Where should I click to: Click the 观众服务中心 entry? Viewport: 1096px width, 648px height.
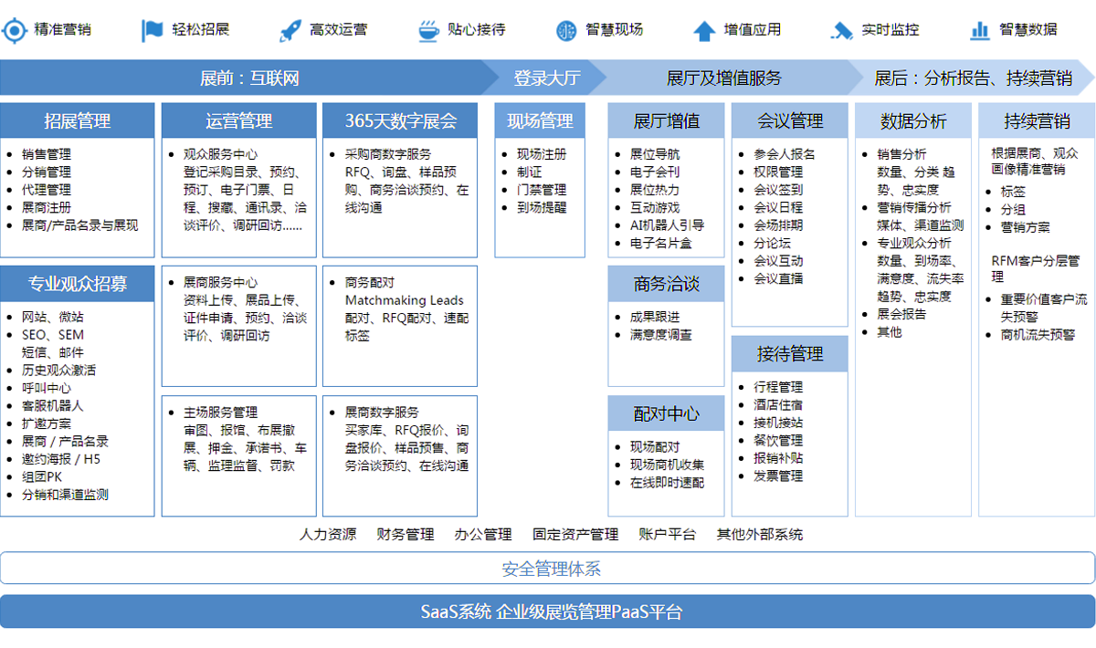[220, 154]
